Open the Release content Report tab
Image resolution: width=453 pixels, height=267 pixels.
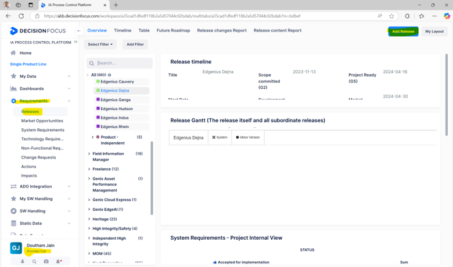point(278,30)
